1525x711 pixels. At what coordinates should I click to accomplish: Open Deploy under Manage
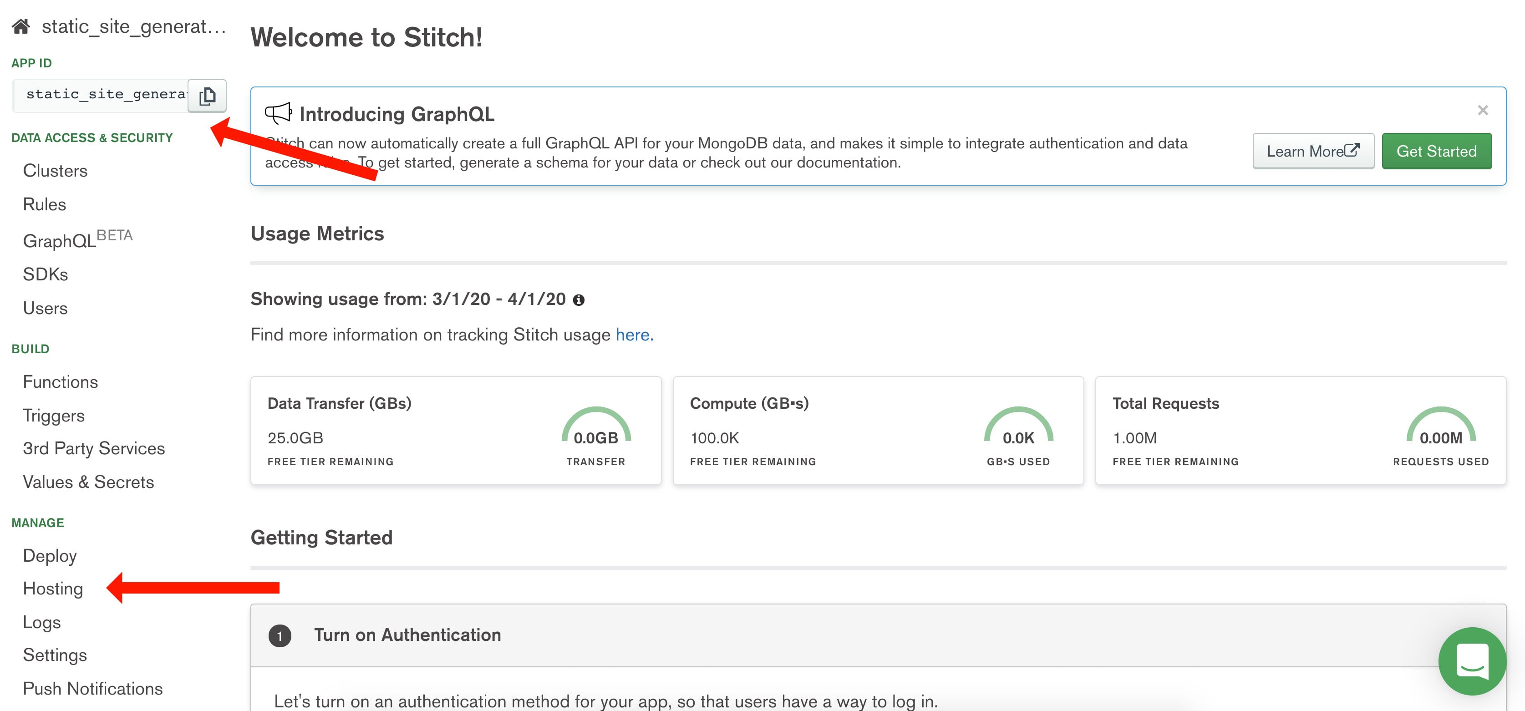point(50,556)
